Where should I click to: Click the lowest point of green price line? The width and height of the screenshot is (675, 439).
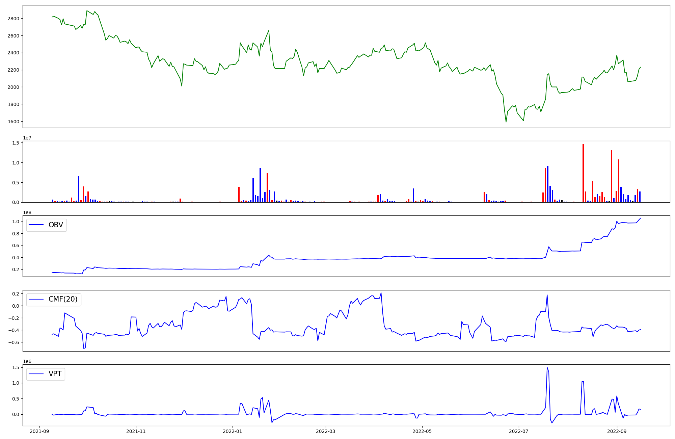[x=506, y=122]
